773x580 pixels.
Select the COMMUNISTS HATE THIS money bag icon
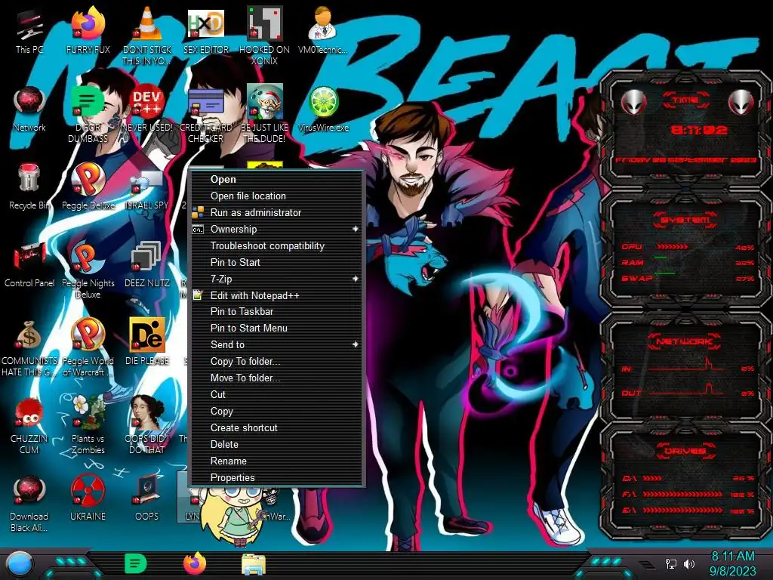[x=29, y=347]
